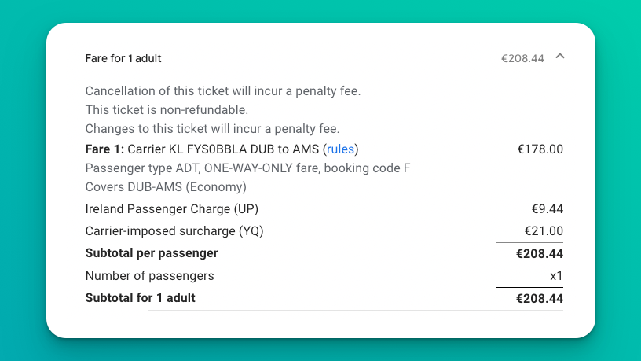Click the Ireland Passenger Charge (UP) label
The image size is (641, 361).
171,209
